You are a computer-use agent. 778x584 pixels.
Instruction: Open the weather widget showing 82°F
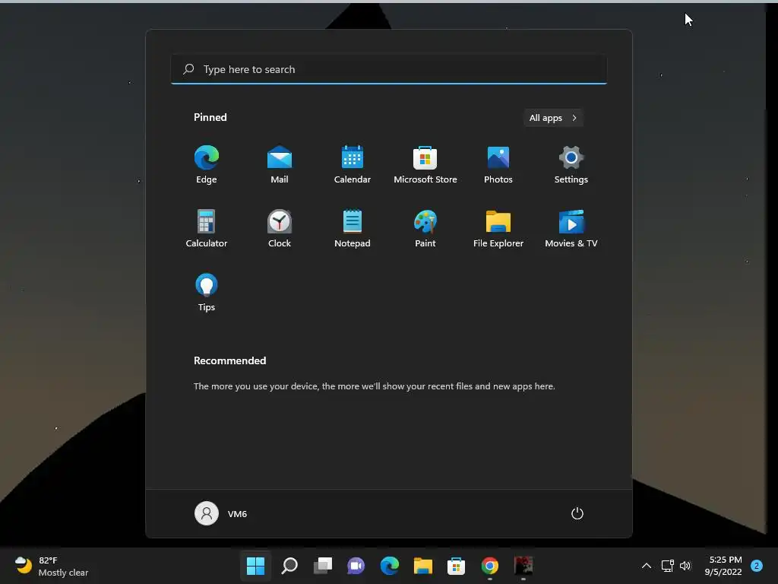click(51, 566)
